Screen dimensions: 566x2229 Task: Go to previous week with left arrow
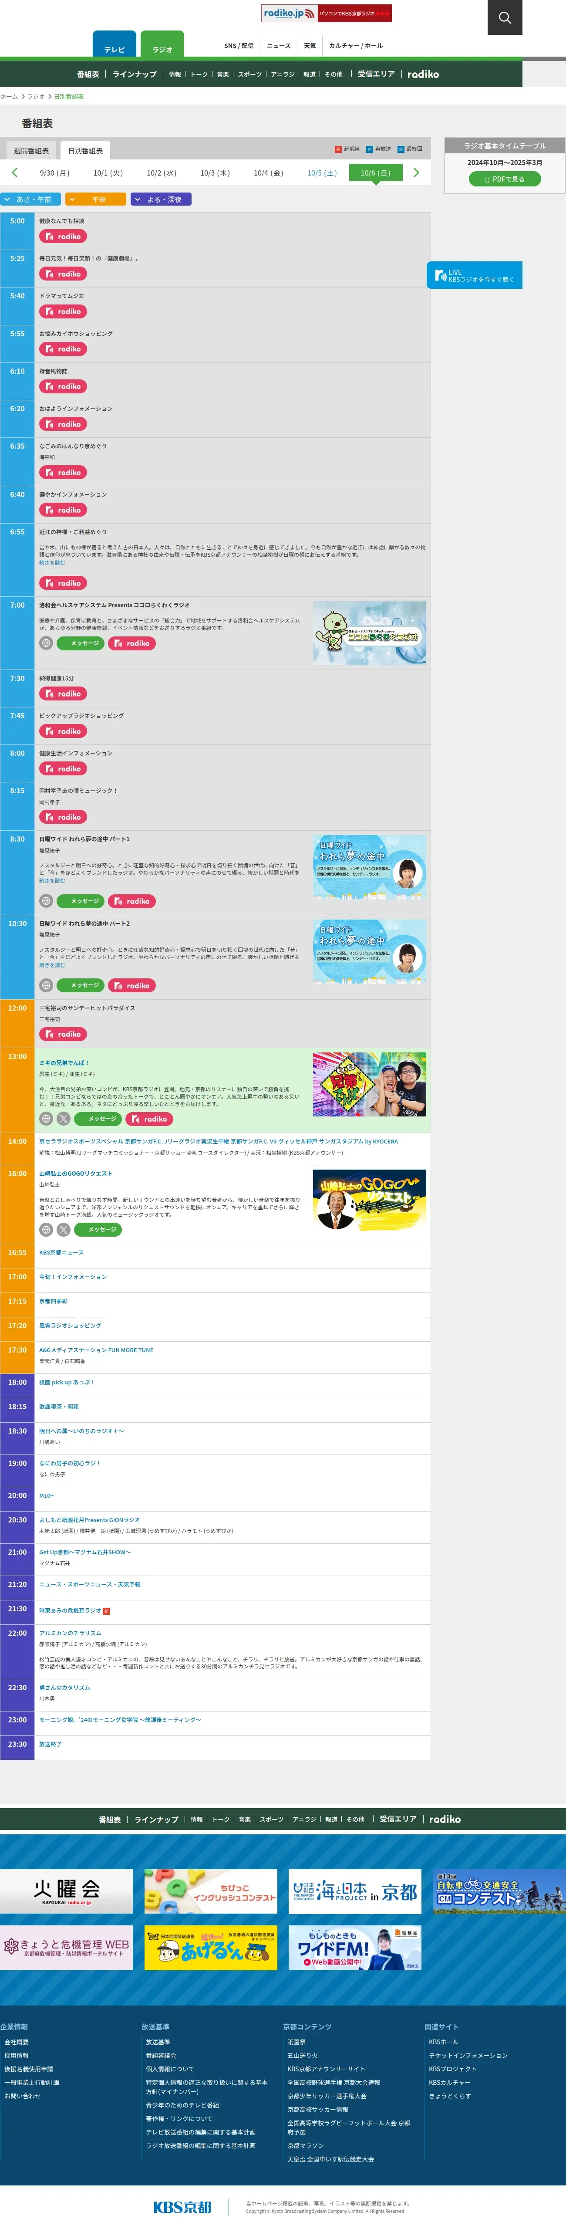pos(15,172)
